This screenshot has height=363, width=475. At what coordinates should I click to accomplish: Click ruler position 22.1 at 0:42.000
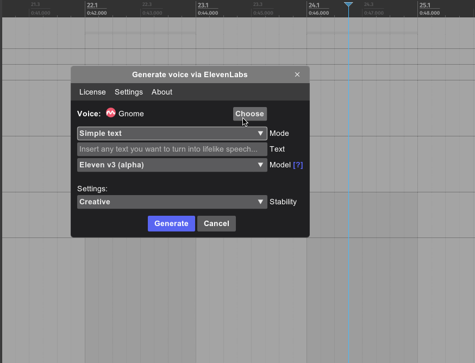97,9
